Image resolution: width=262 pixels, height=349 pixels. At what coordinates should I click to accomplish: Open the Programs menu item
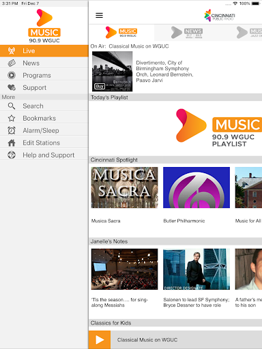click(44, 75)
